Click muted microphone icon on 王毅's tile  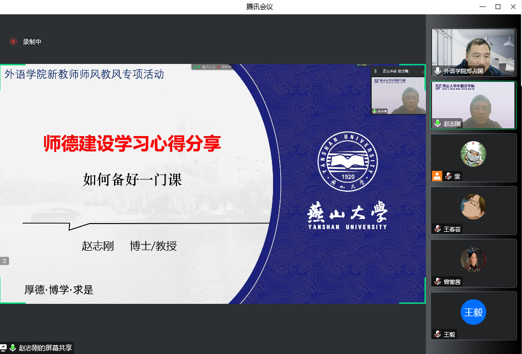click(x=438, y=334)
